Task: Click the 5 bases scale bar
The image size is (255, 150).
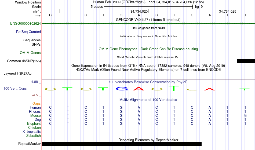Action: point(148,7)
